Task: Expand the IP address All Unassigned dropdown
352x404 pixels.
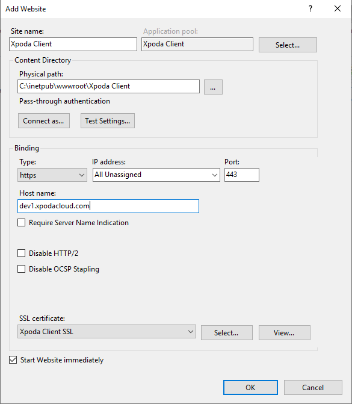Action: (x=156, y=175)
